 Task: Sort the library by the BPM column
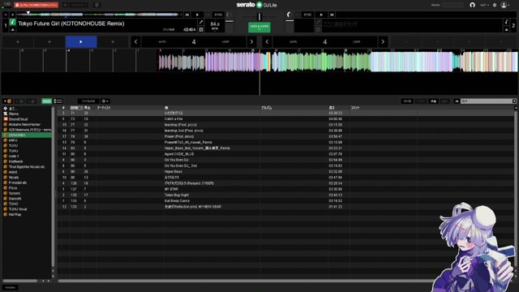[76, 108]
